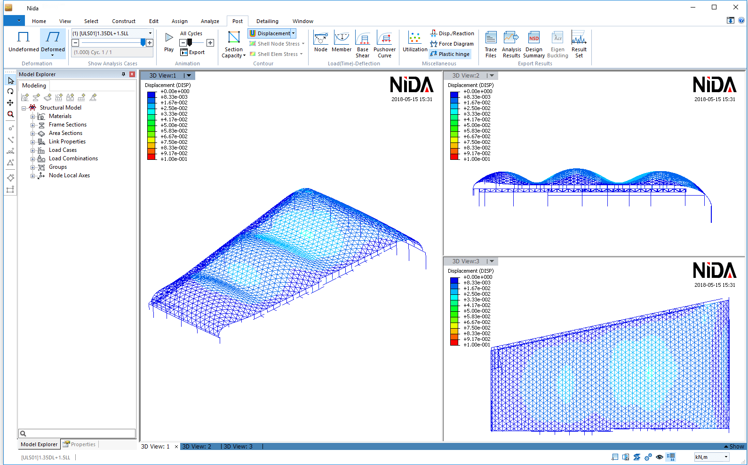Click the analysis cycle slider handle
748x465 pixels.
click(143, 42)
